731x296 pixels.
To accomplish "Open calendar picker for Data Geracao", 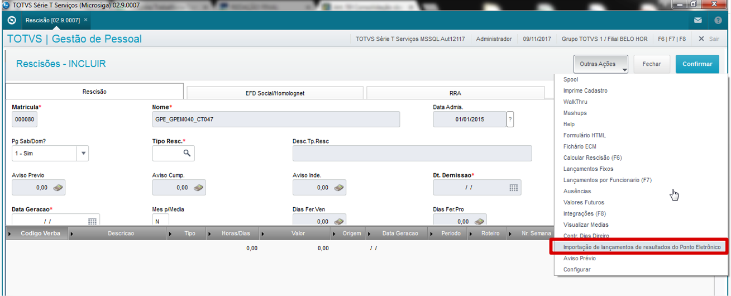I will [92, 221].
